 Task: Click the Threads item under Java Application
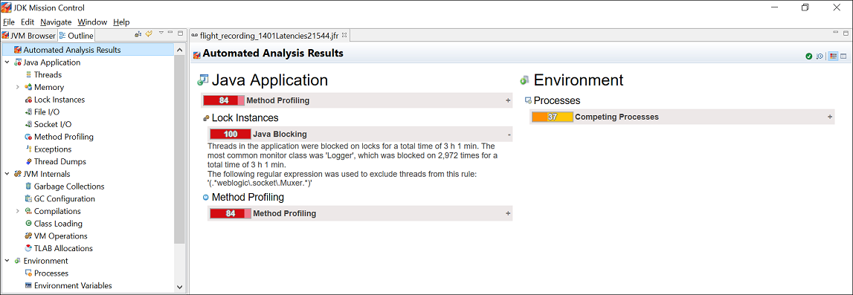[48, 74]
